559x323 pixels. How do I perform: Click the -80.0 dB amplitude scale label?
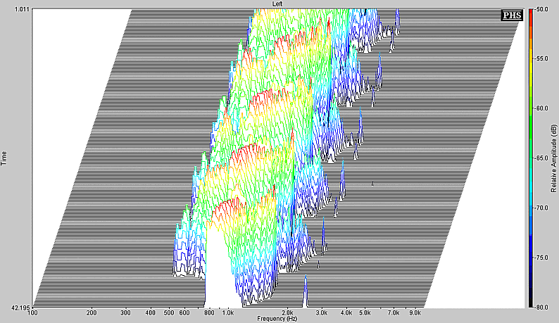pyautogui.click(x=542, y=308)
